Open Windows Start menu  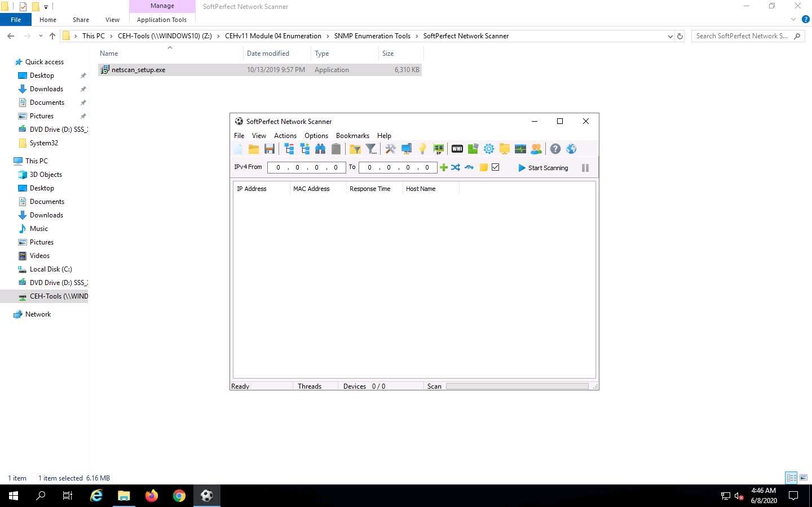pos(14,496)
